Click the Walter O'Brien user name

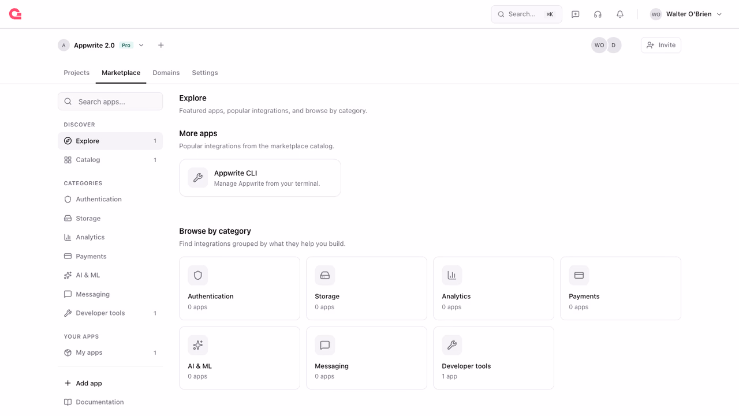[689, 14]
